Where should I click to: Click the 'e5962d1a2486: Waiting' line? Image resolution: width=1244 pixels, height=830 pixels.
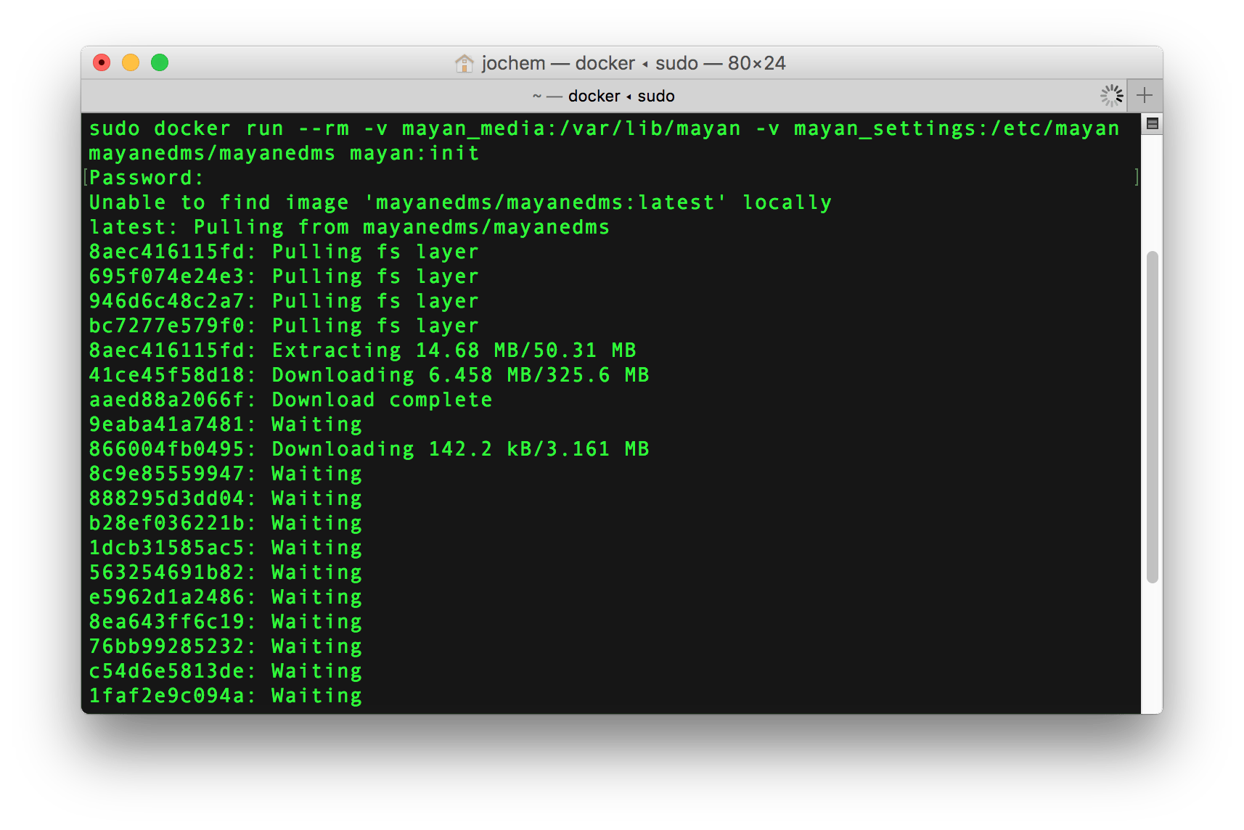pyautogui.click(x=225, y=597)
